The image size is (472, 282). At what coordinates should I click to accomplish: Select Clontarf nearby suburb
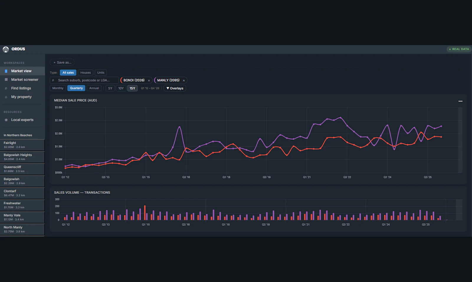pos(22,193)
